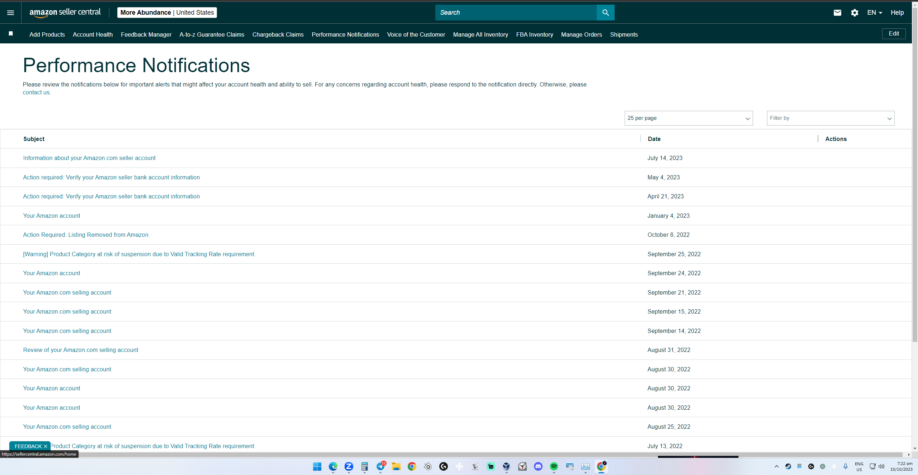This screenshot has width=918, height=475.
Task: Open Discord from the taskbar
Action: point(538,466)
